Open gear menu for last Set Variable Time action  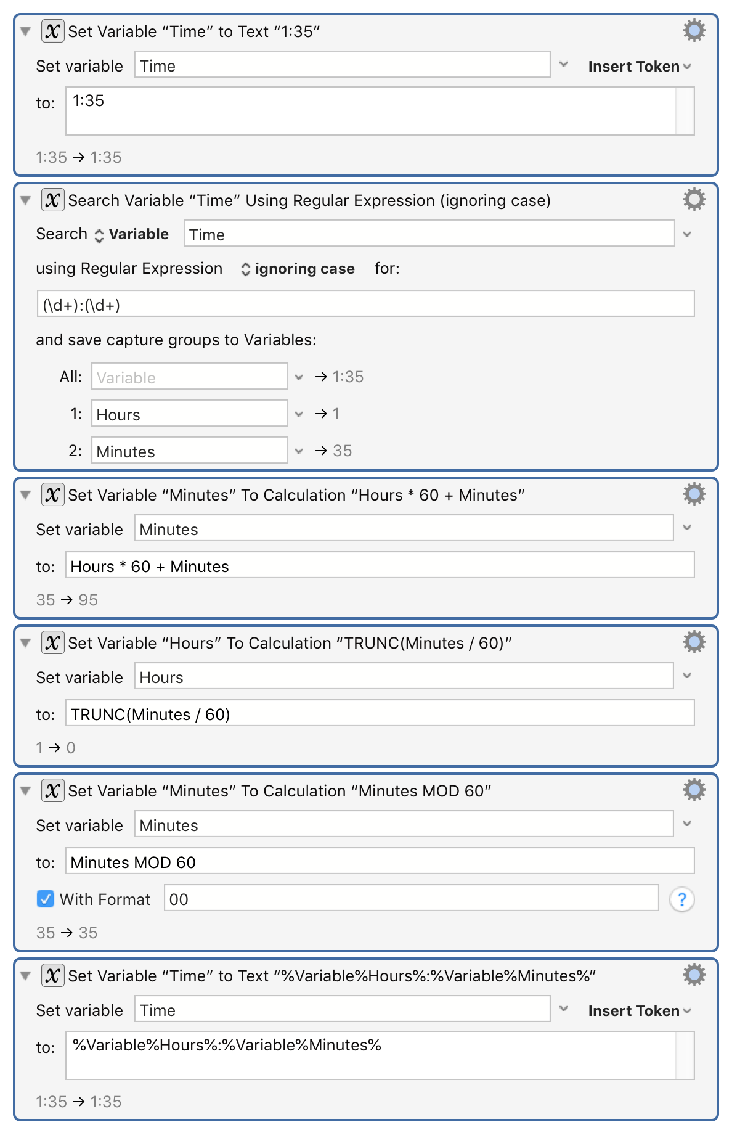pyautogui.click(x=694, y=975)
